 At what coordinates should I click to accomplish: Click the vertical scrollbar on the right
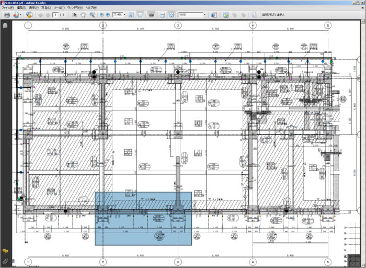point(363,131)
